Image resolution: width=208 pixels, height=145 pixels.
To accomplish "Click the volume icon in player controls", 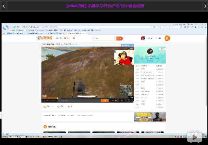I will (x=122, y=101).
